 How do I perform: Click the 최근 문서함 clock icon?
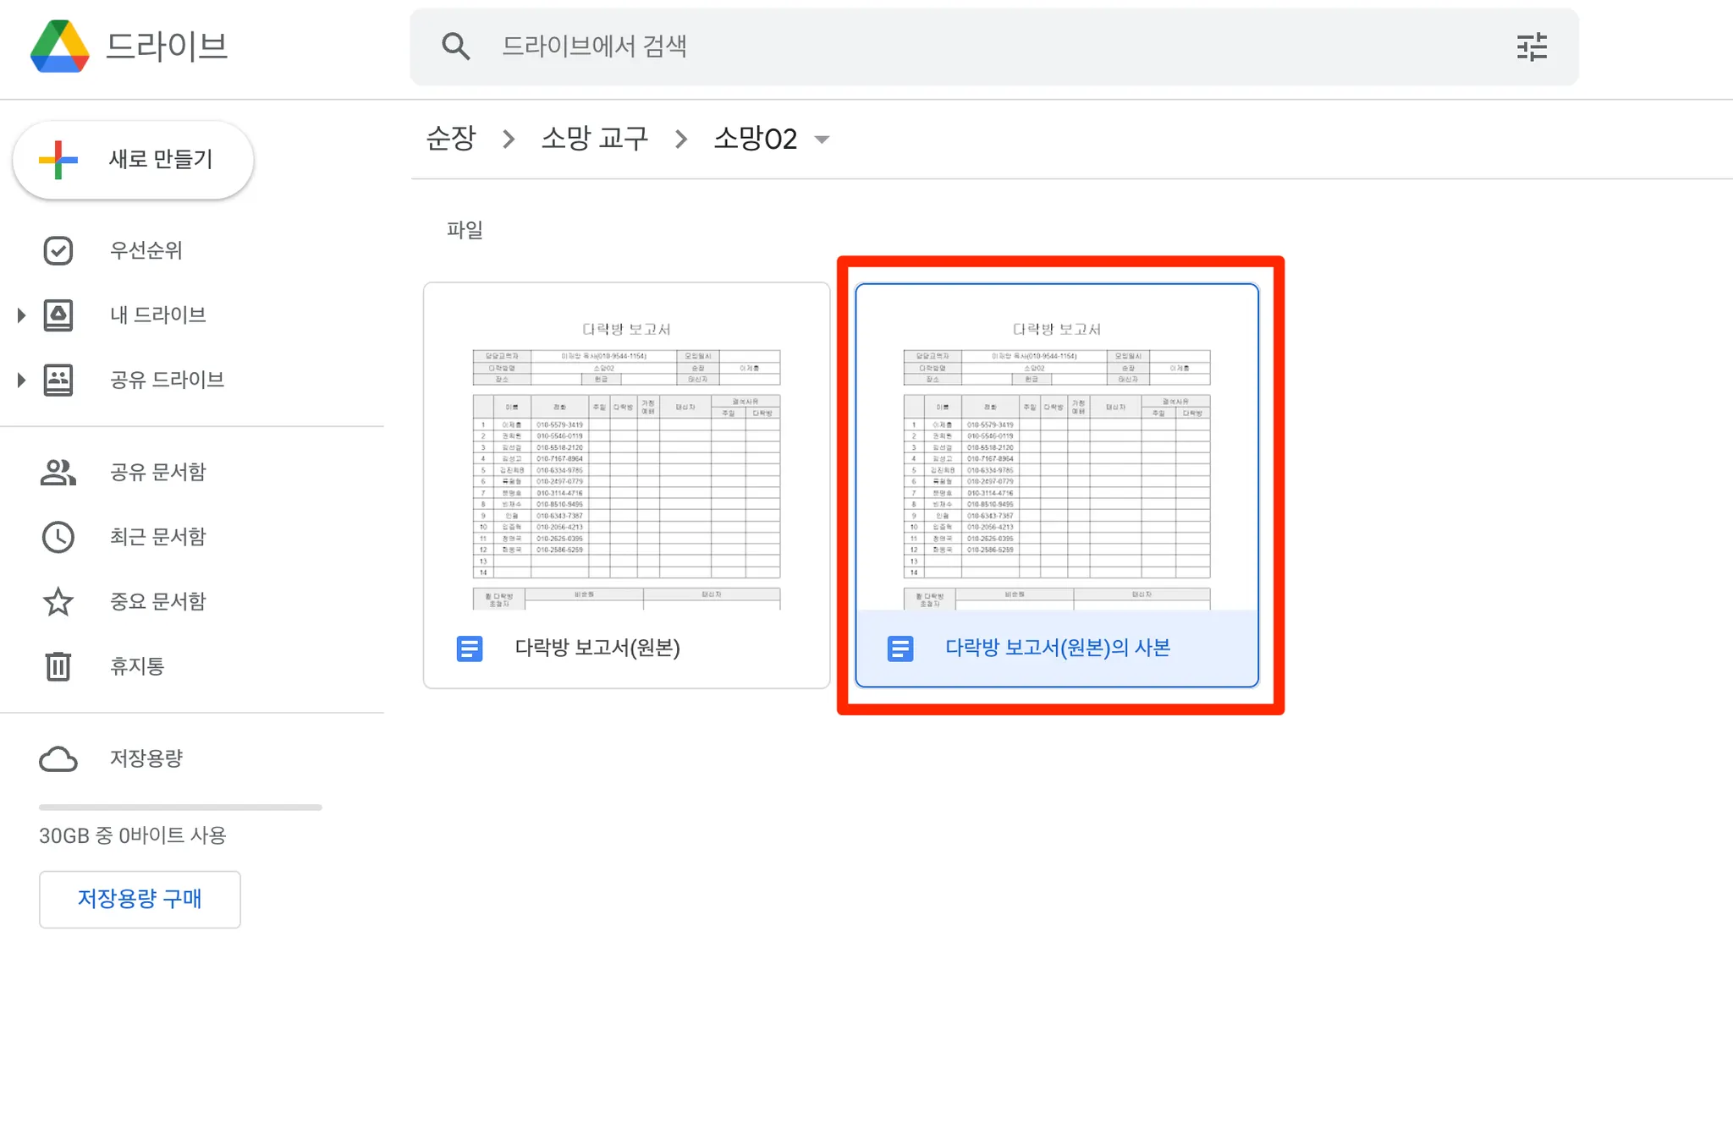pos(58,537)
